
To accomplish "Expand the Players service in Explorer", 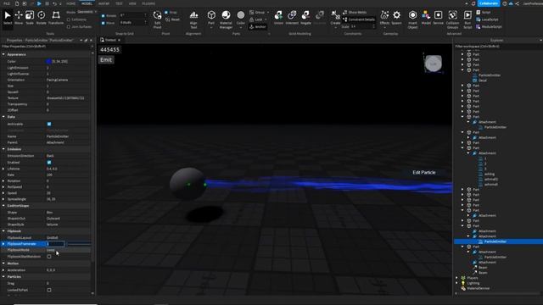I will pyautogui.click(x=456, y=278).
